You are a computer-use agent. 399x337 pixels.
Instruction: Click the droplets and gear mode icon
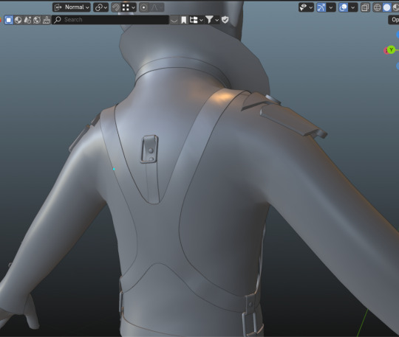click(x=27, y=20)
